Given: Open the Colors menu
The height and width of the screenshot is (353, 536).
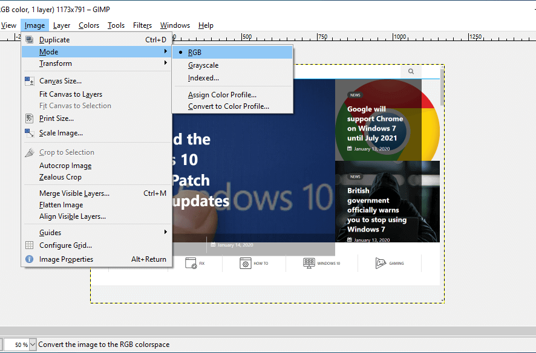Looking at the screenshot, I should point(89,25).
